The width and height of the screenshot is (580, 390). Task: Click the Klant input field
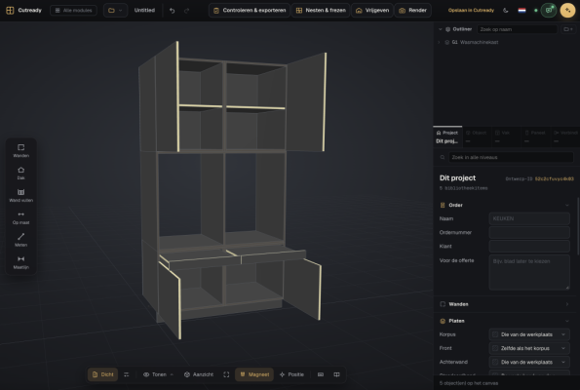[529, 246]
